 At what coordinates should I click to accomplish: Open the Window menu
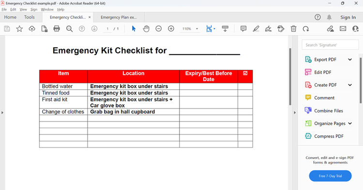47,10
